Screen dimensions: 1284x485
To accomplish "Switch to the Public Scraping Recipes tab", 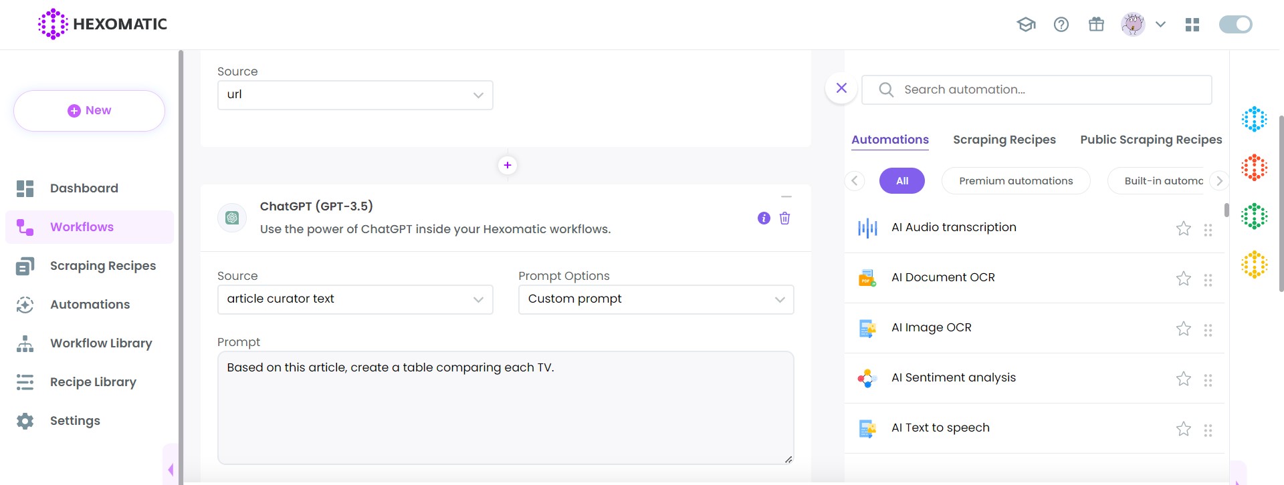I will [1151, 140].
